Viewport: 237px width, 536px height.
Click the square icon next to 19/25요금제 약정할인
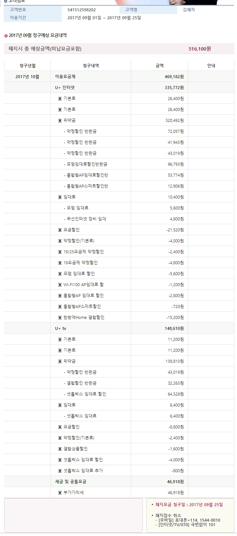(x=60, y=252)
